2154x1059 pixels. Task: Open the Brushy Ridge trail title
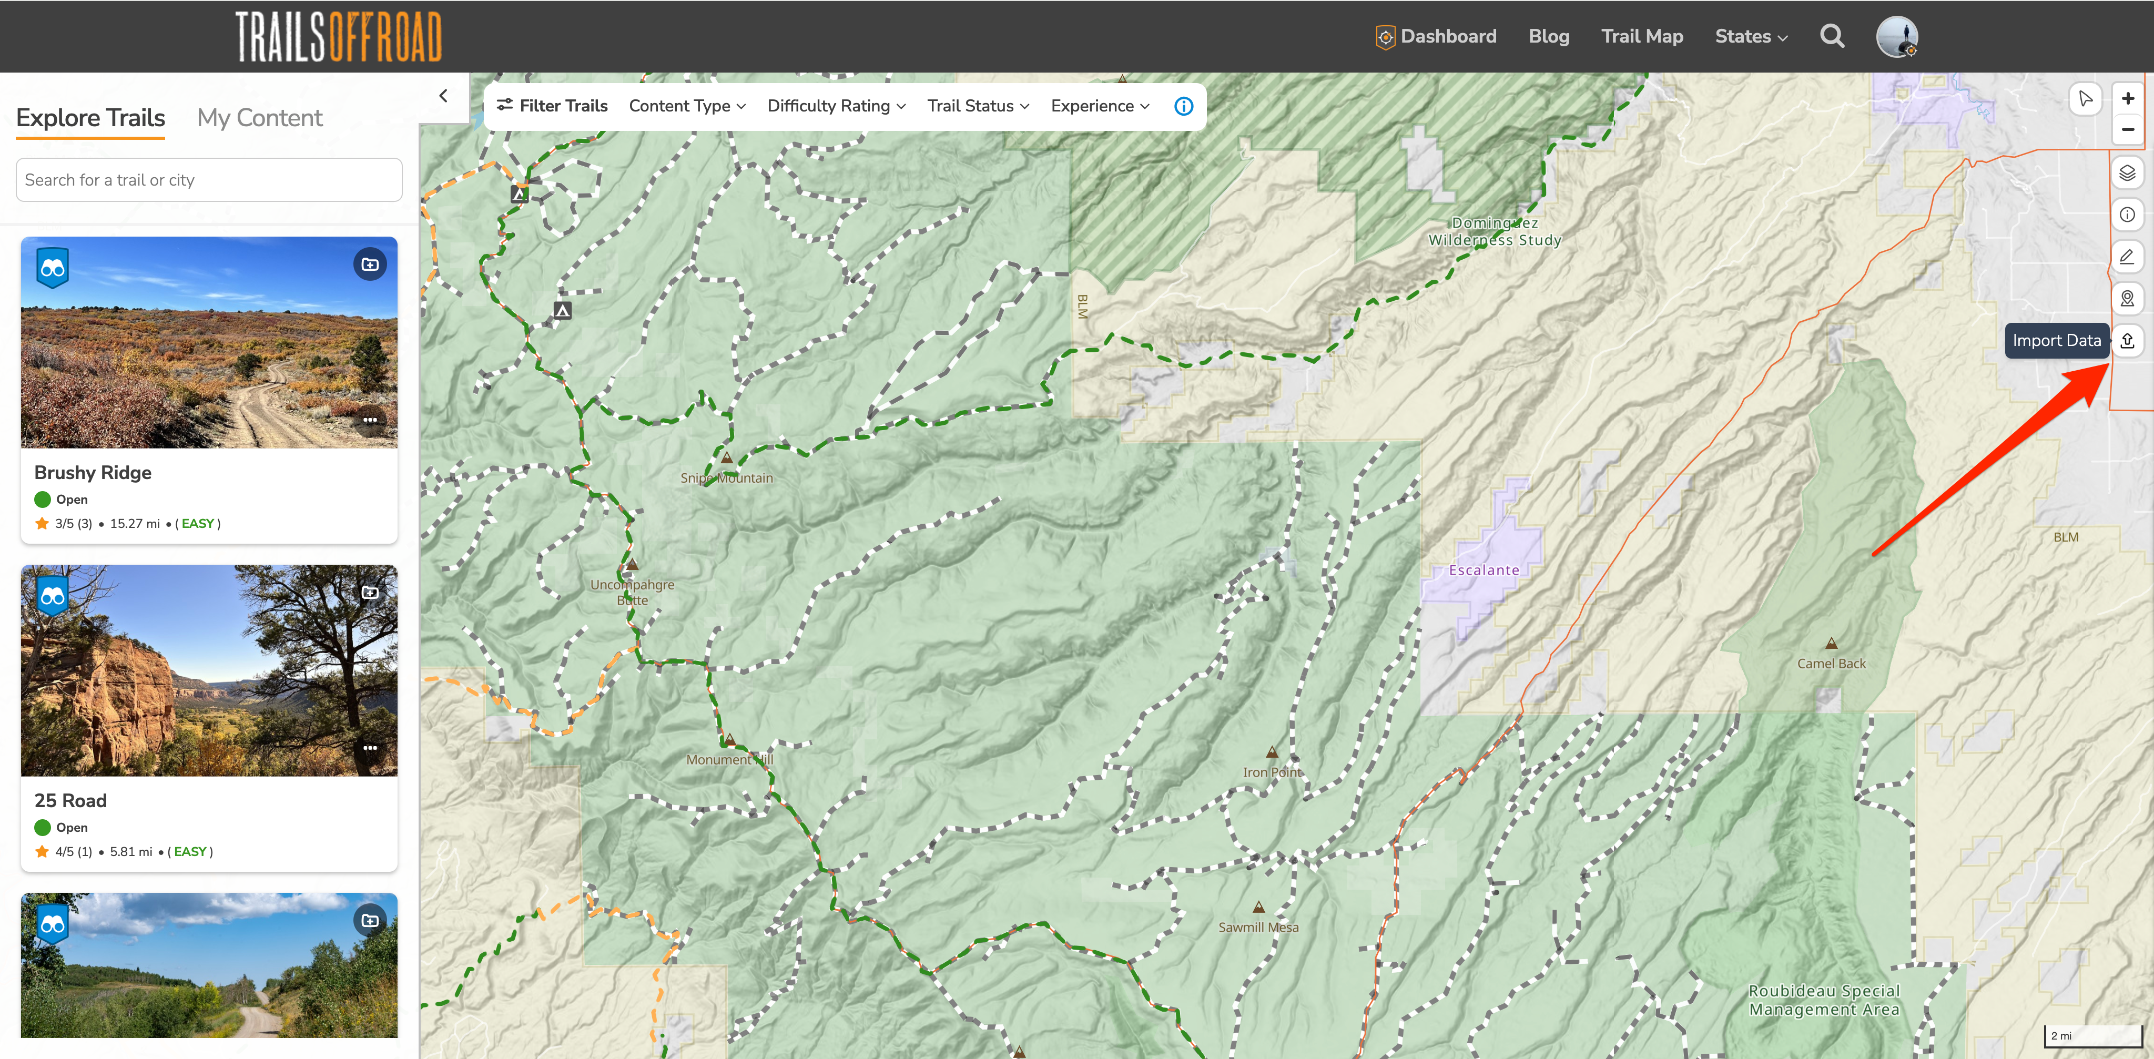click(93, 473)
